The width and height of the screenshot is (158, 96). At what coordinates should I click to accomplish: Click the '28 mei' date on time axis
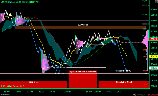coord(98,91)
